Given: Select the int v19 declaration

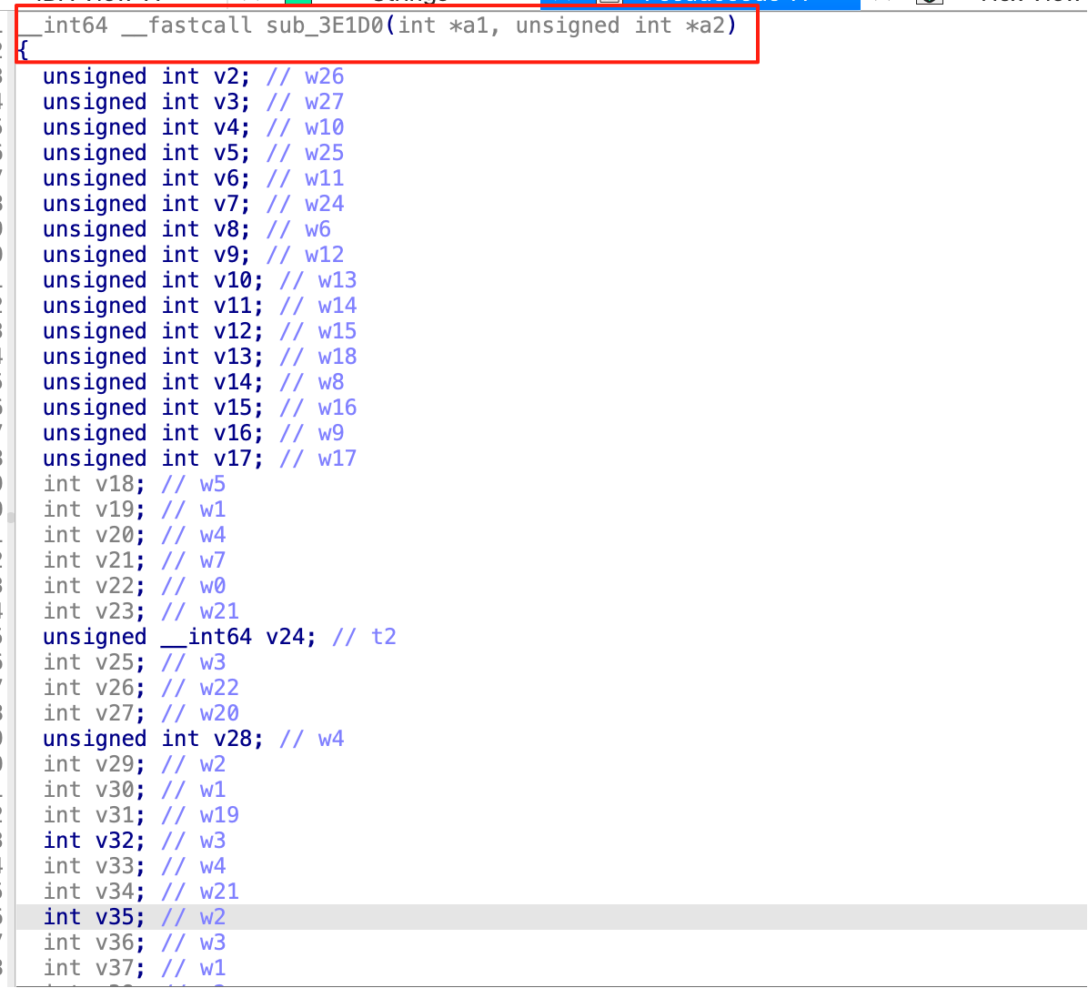Looking at the screenshot, I should click(x=95, y=510).
